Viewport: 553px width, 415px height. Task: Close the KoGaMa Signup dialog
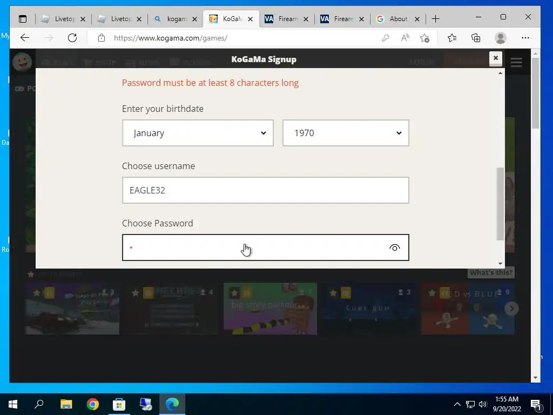pyautogui.click(x=496, y=58)
